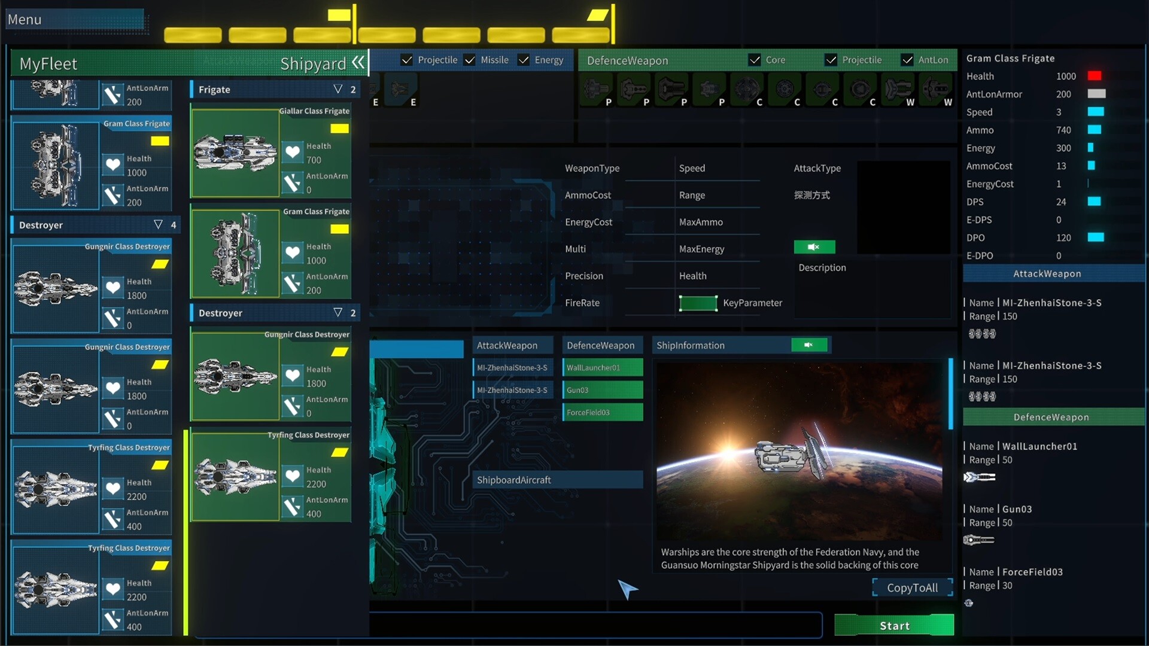
Task: Click the mute speaker icon beside ShipInformation
Action: 810,345
